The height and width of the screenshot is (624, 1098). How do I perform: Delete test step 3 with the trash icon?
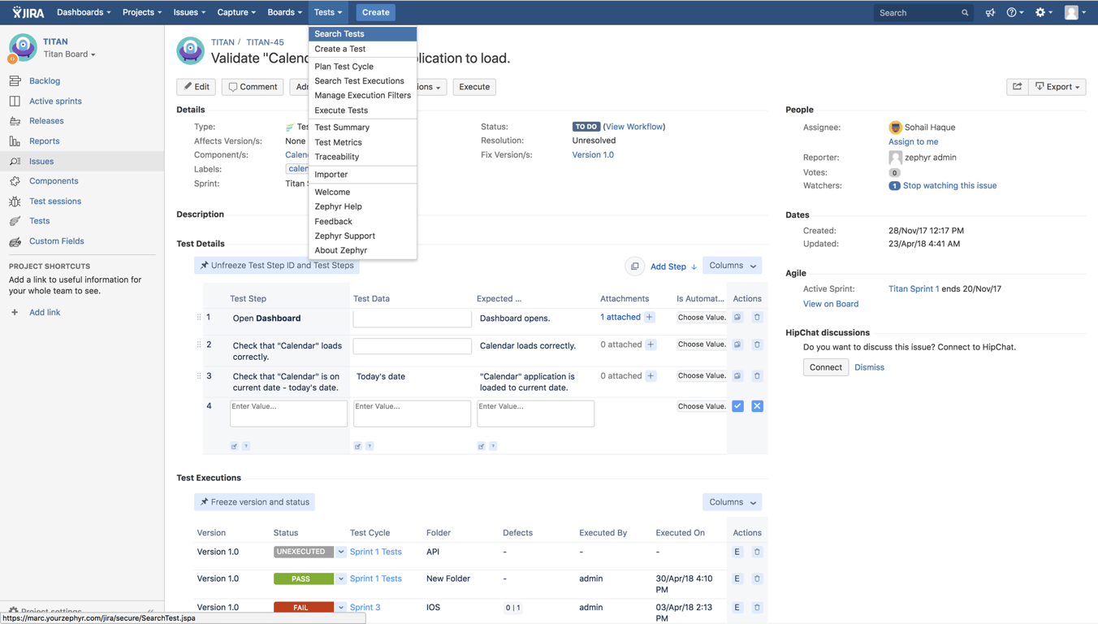coord(757,376)
